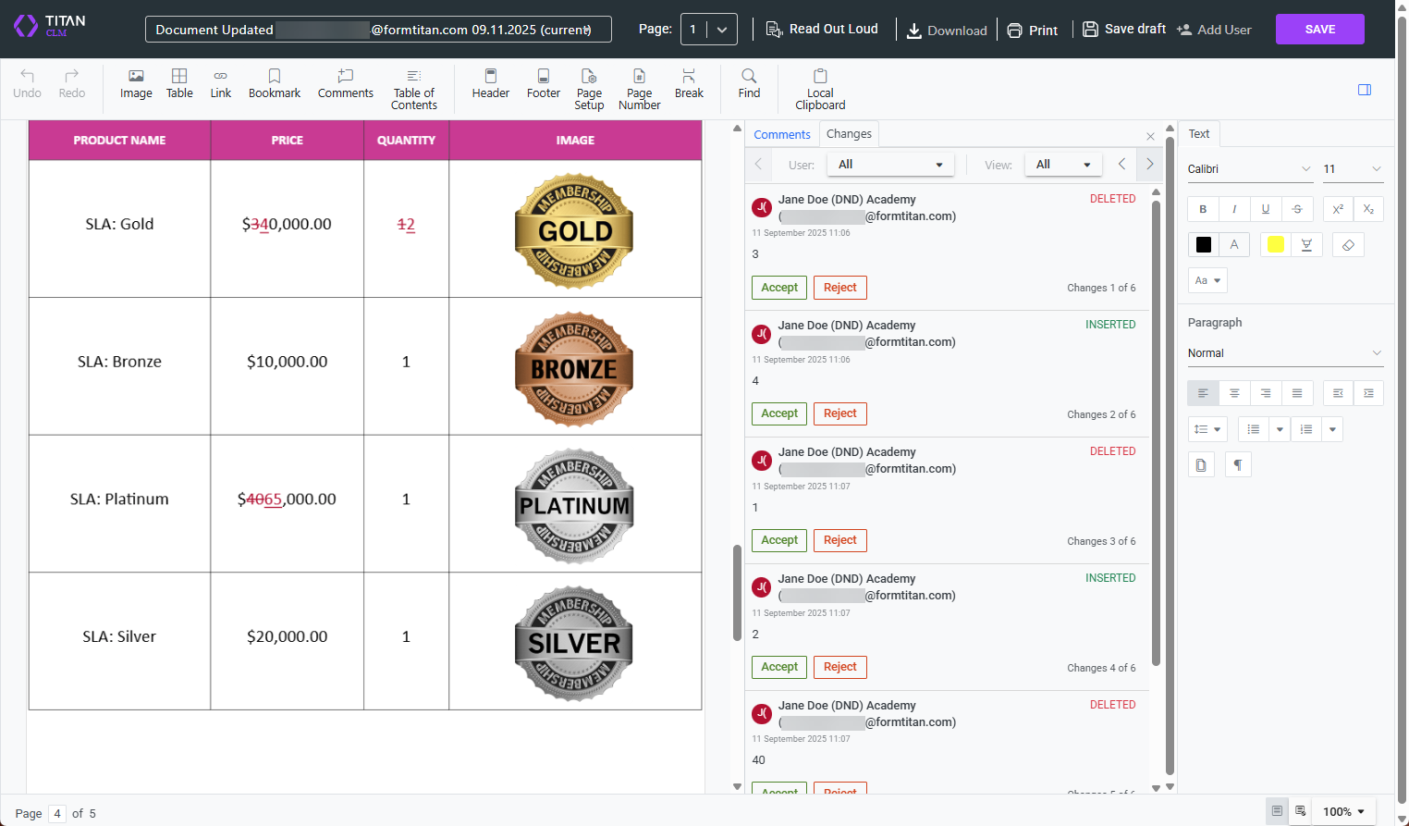Toggle italic text formatting

pyautogui.click(x=1233, y=209)
